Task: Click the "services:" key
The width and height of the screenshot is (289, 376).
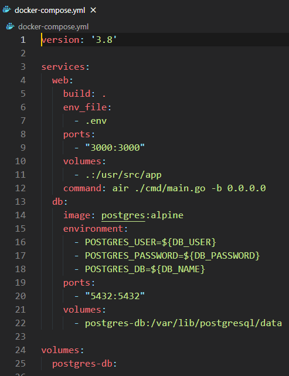Action: click(x=66, y=67)
